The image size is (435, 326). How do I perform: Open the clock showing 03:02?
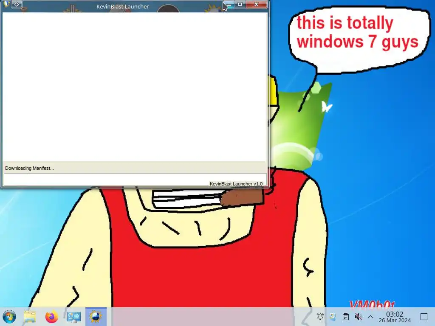(395, 317)
